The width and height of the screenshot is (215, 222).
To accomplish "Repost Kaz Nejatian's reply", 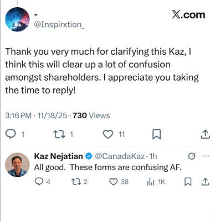I will coord(76,182).
